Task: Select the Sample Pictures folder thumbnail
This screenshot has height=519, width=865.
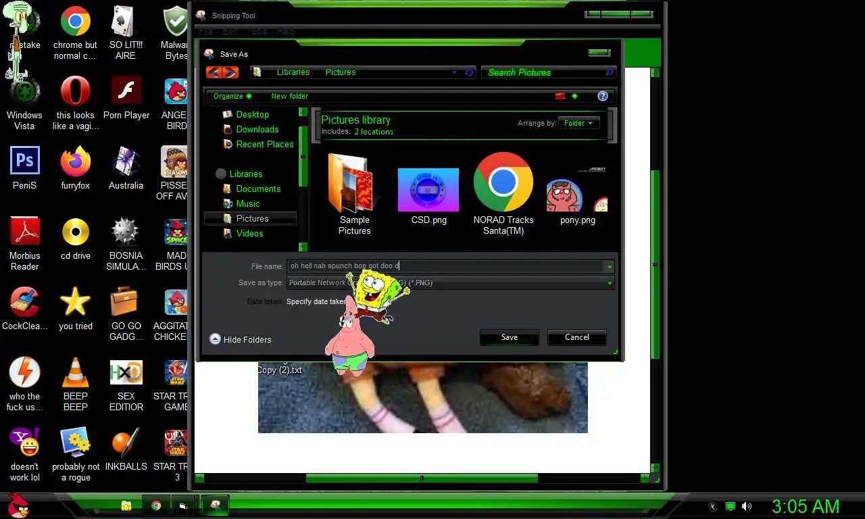Action: [x=355, y=193]
